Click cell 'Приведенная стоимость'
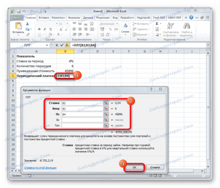The height and width of the screenshot is (188, 220). coord(36,71)
